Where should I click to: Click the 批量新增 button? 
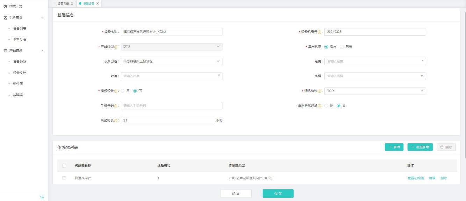point(420,147)
